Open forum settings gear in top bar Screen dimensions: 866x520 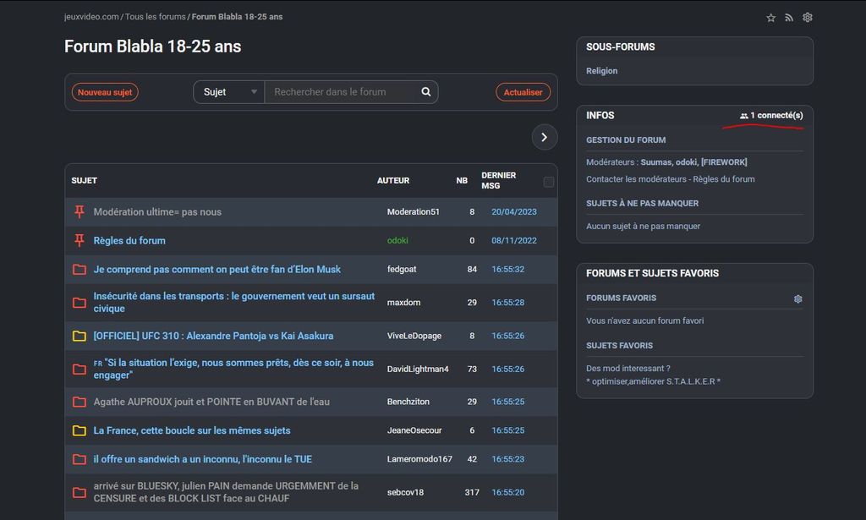(x=808, y=18)
